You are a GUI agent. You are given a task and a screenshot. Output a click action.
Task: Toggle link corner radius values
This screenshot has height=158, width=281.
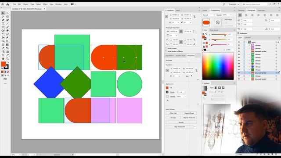click(181, 42)
